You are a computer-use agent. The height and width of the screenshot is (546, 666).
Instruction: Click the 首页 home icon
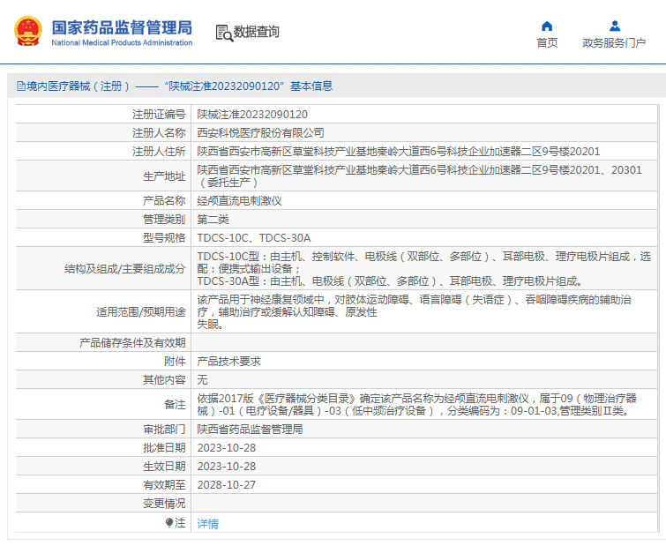[x=547, y=26]
